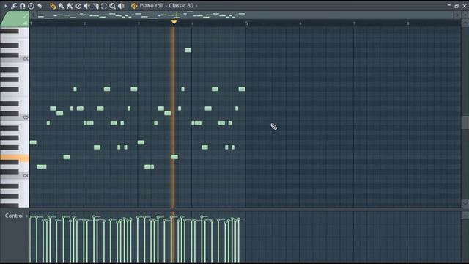Click the orange playhead marker on timeline
The image size is (469, 264).
(174, 22)
